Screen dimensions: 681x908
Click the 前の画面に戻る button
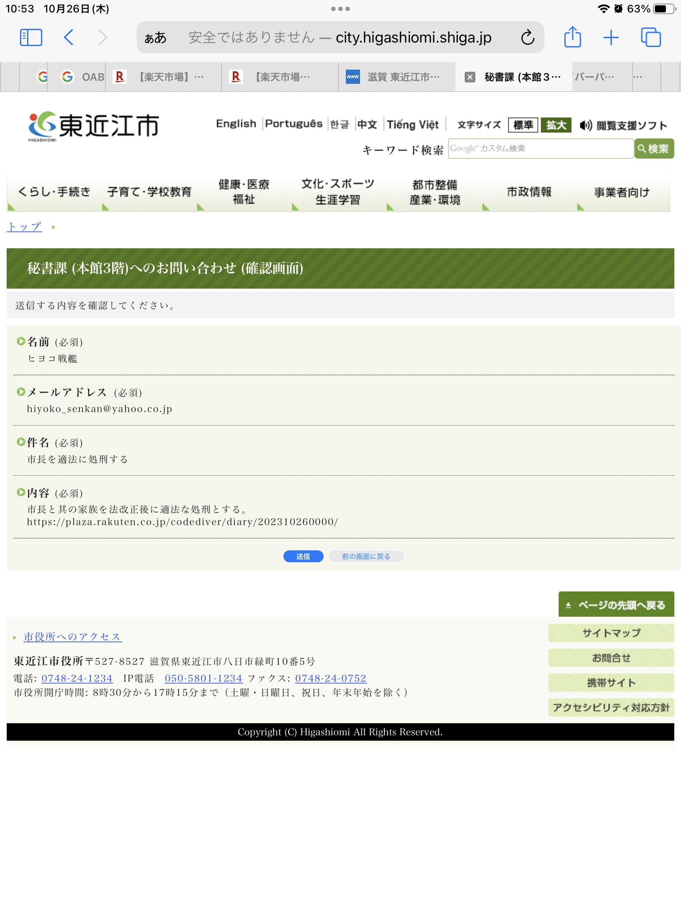pyautogui.click(x=366, y=556)
